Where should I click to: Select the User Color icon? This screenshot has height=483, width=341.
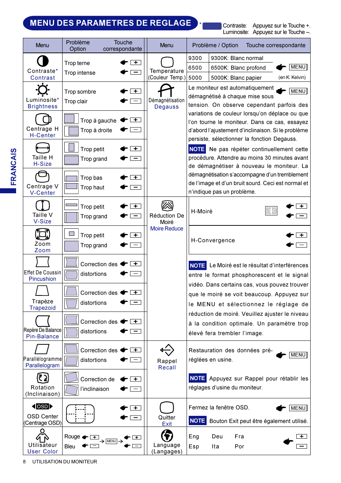(x=42, y=435)
